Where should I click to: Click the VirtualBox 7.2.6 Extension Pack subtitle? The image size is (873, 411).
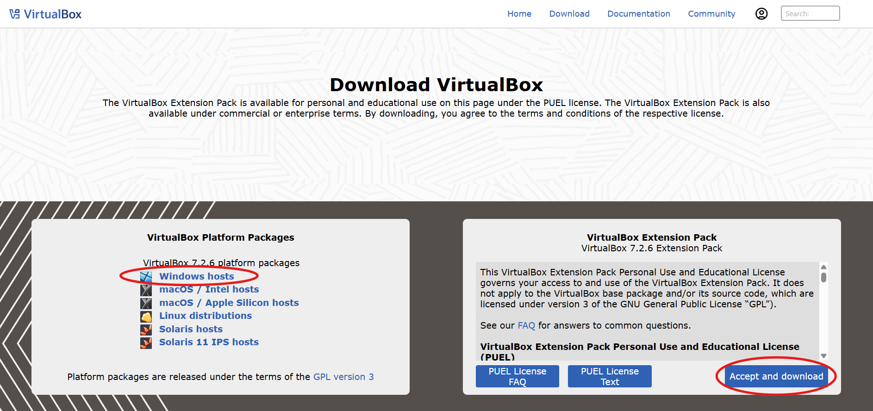point(652,248)
